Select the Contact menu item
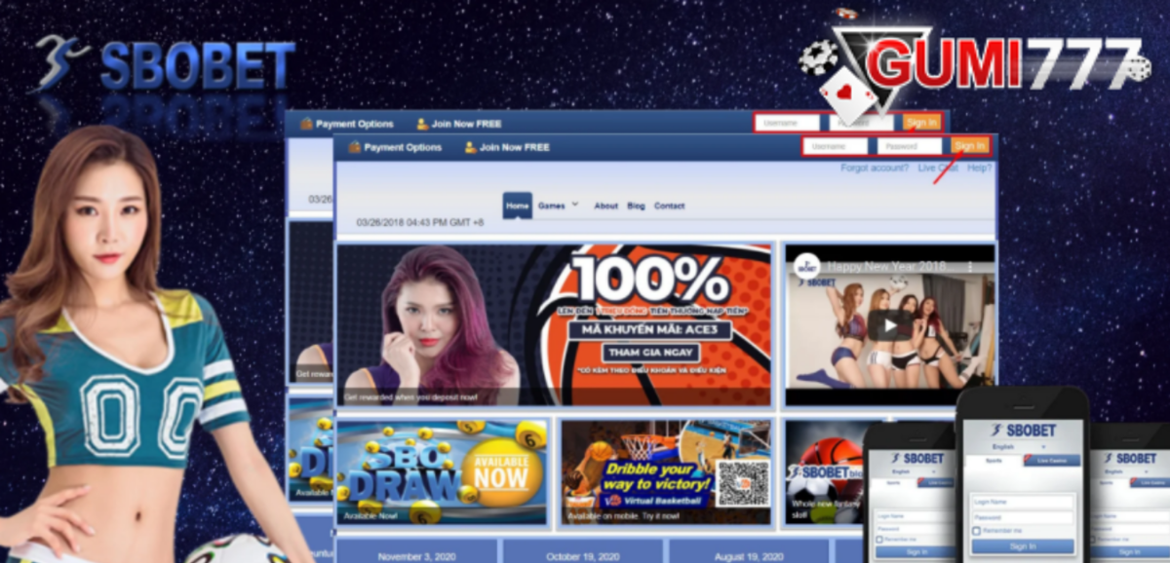This screenshot has width=1170, height=563. [670, 206]
